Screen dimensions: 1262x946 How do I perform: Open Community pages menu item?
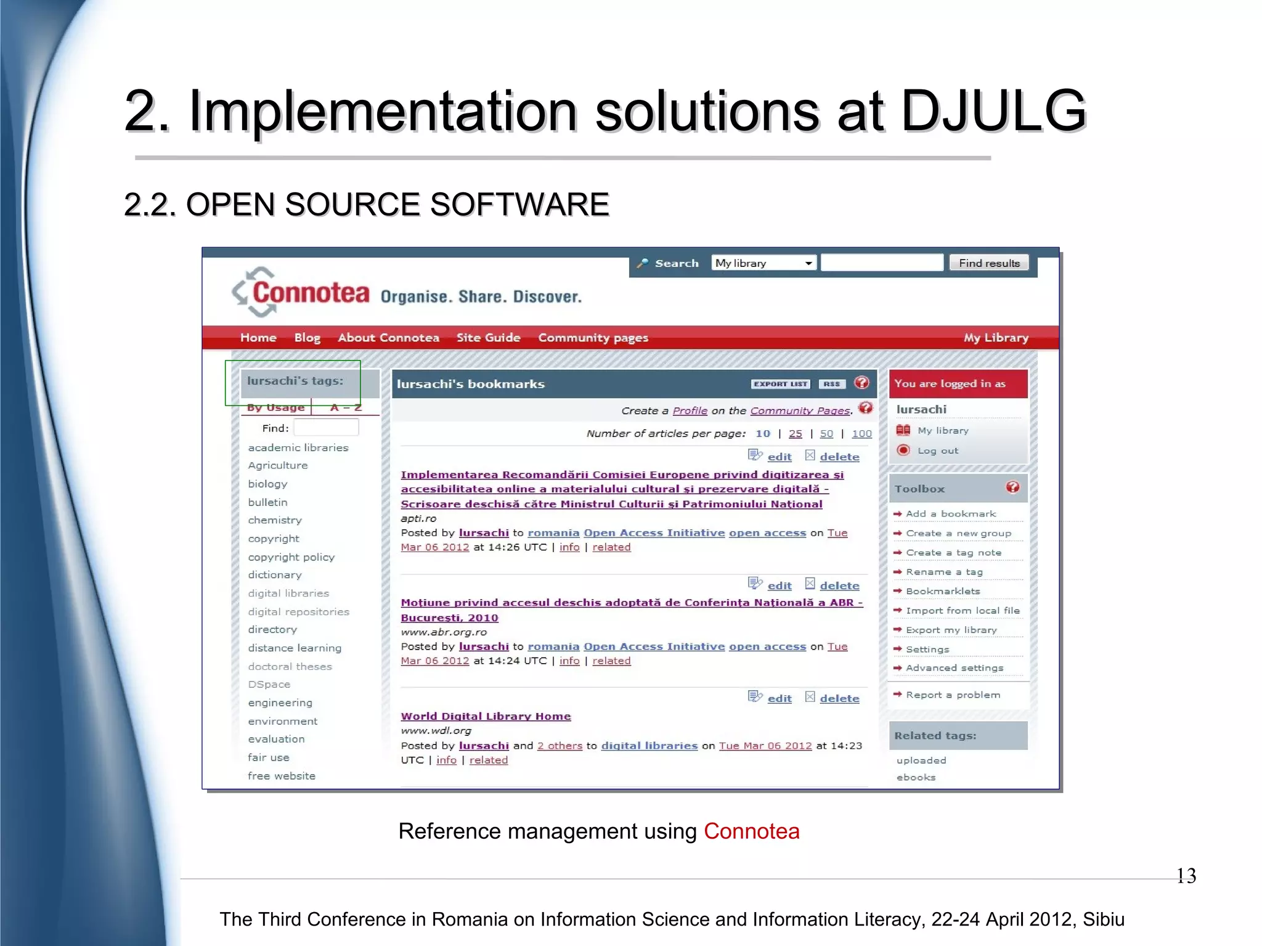point(593,338)
